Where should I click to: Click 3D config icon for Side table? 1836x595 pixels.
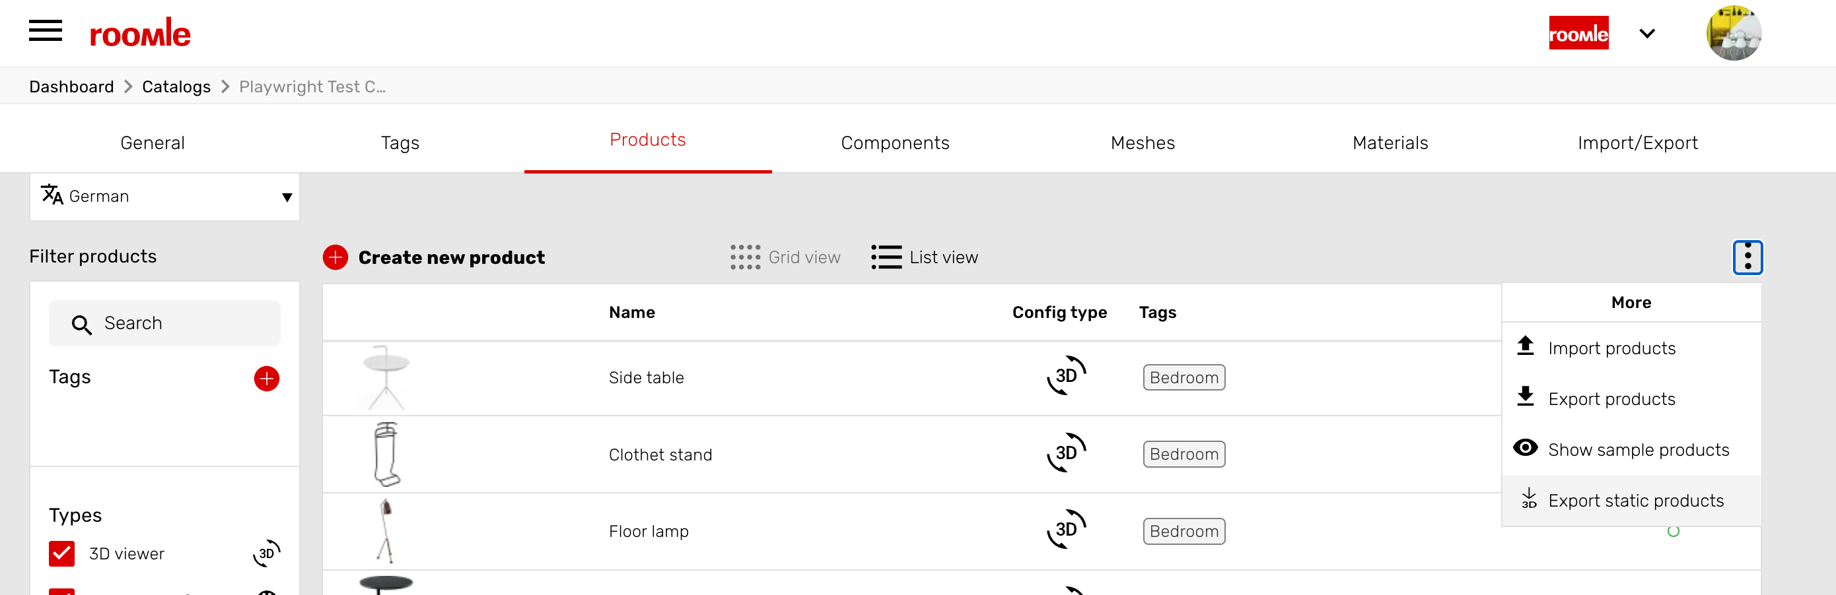(1065, 376)
